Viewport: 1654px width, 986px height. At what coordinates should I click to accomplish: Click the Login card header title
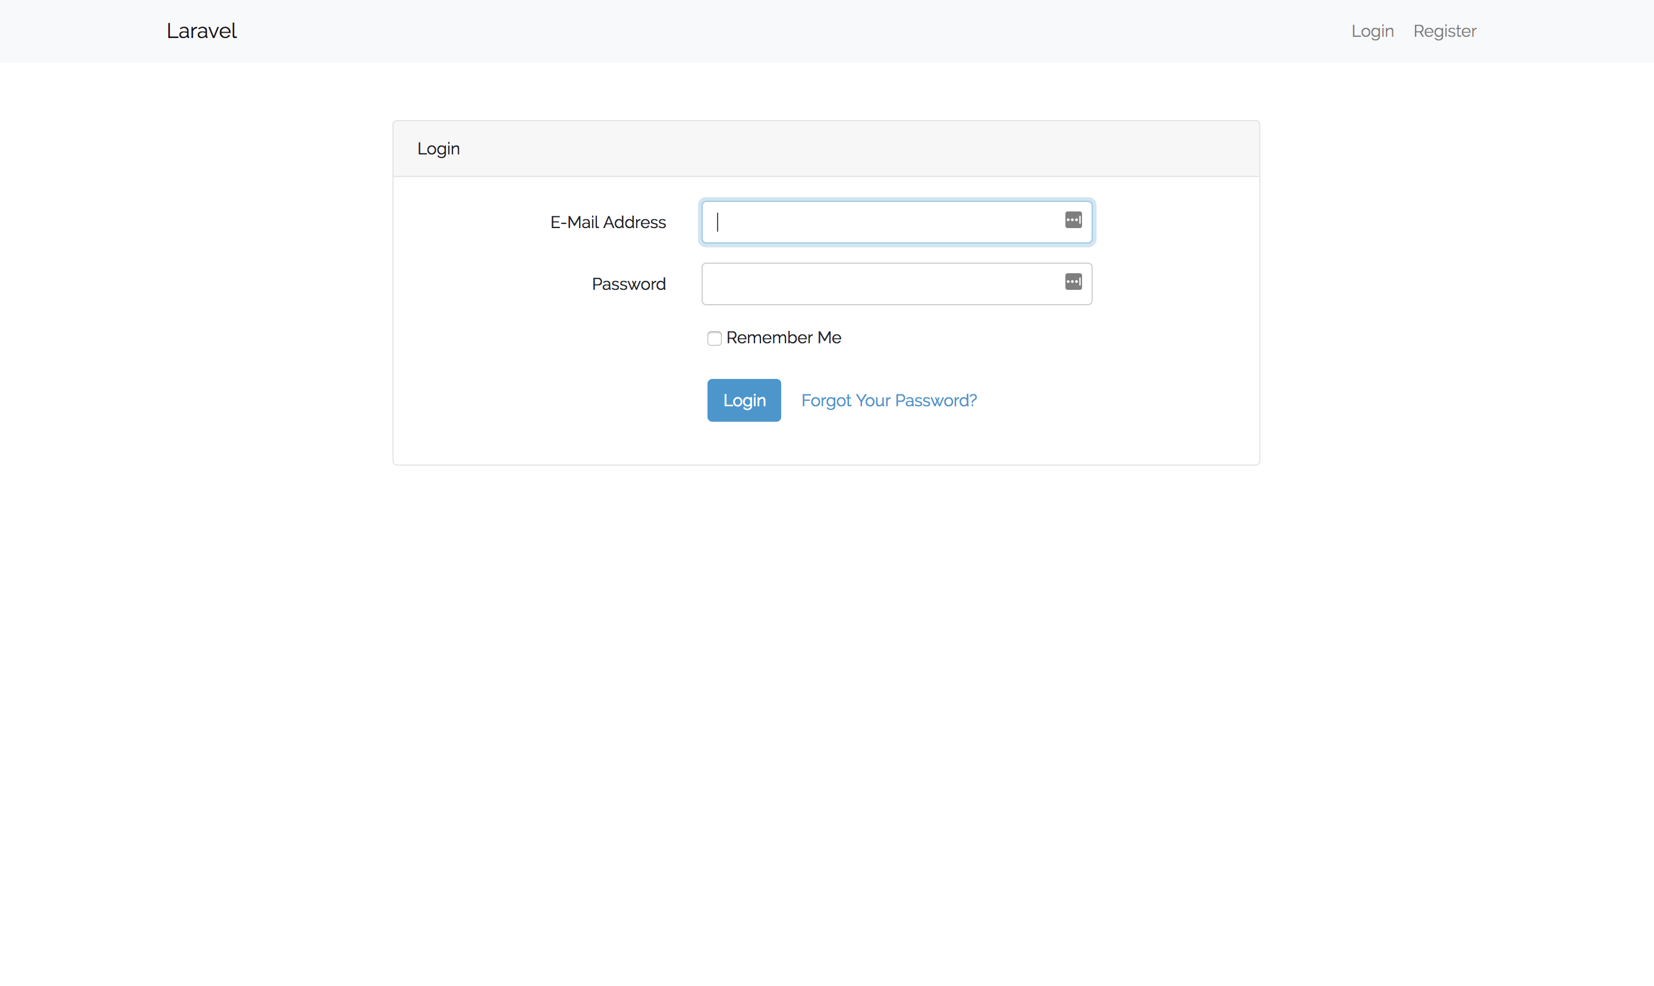click(438, 149)
